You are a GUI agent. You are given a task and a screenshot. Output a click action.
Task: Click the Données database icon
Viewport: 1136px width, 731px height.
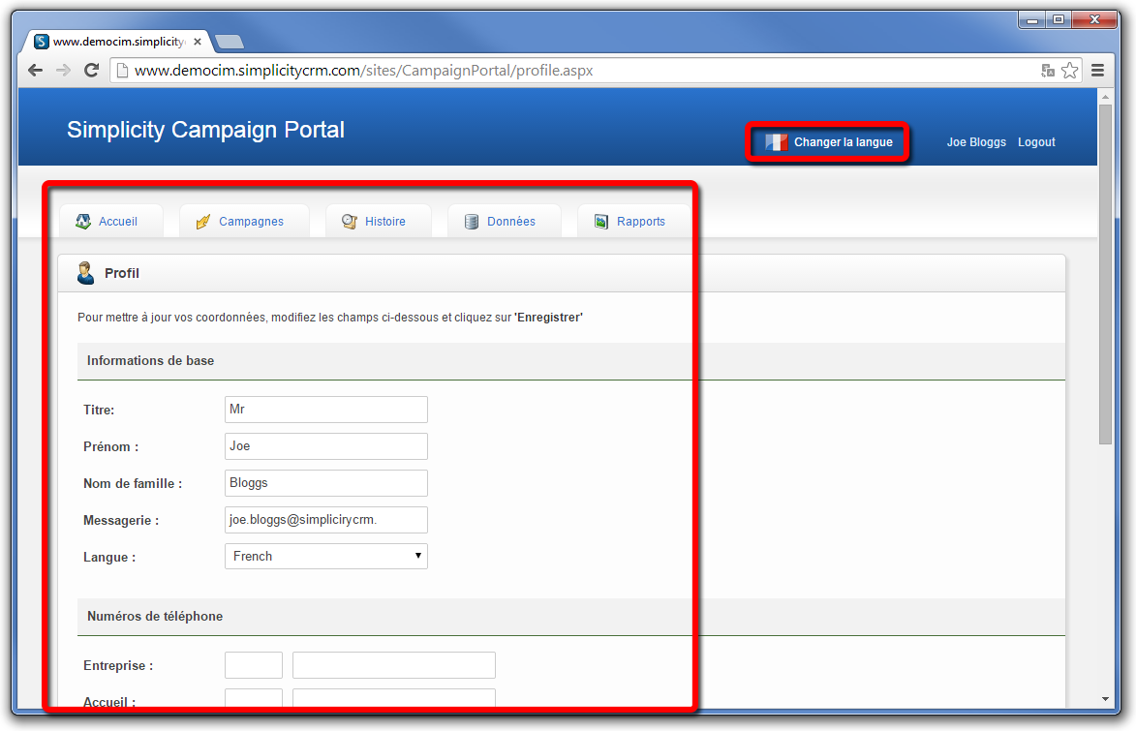click(x=472, y=222)
